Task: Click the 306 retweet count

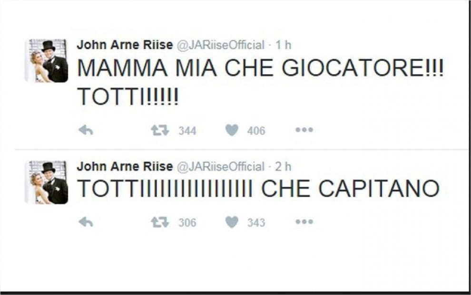Action: click(x=187, y=223)
